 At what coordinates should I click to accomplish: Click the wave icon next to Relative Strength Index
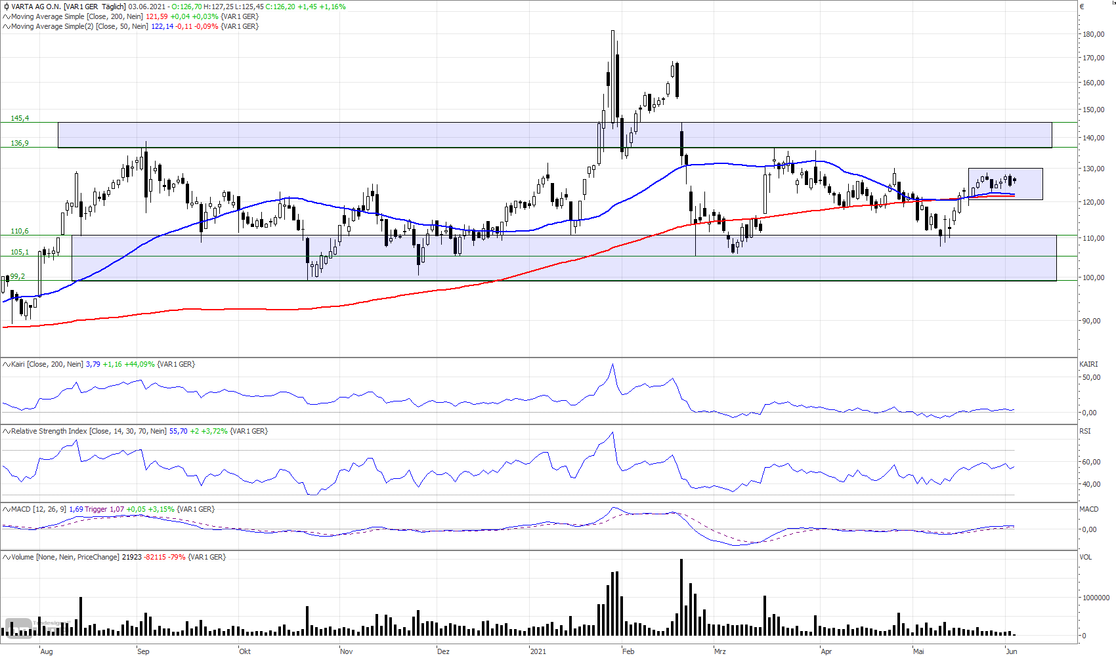(7, 431)
